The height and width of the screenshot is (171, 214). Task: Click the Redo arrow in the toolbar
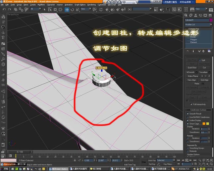click(9, 9)
